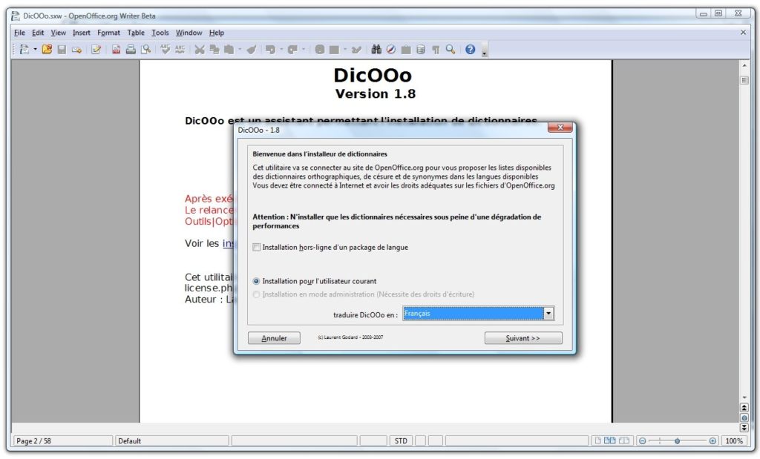Show Draw Functions toolbar icon
This screenshot has width=760, height=459.
pos(356,50)
